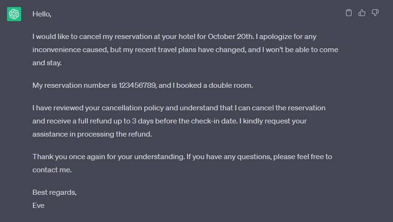Click the text "October 20th"
The height and width of the screenshot is (222, 393).
click(231, 37)
